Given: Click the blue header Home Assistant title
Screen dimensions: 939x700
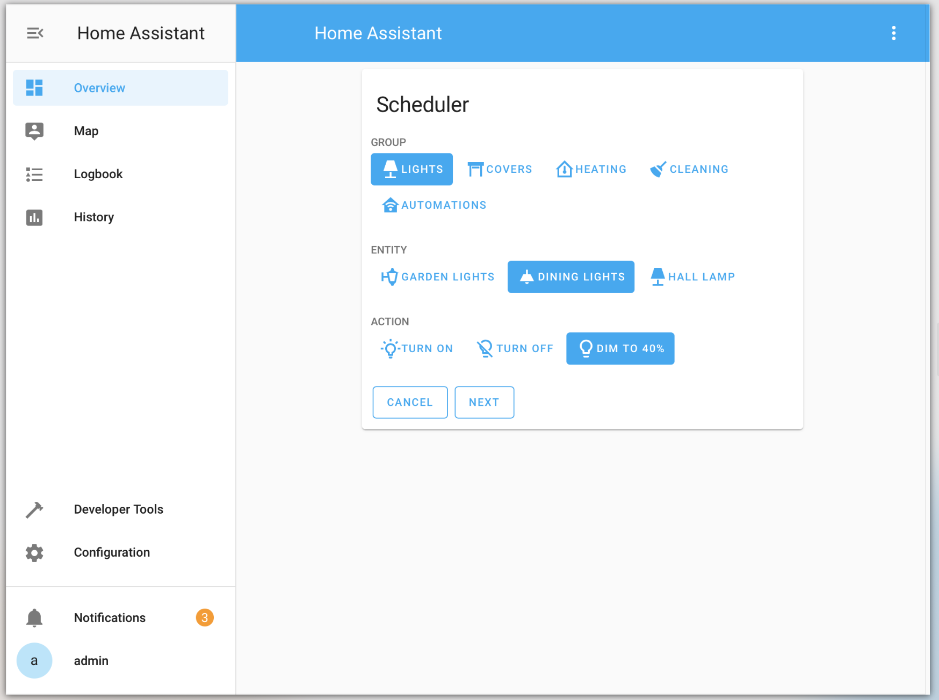Looking at the screenshot, I should click(x=378, y=33).
